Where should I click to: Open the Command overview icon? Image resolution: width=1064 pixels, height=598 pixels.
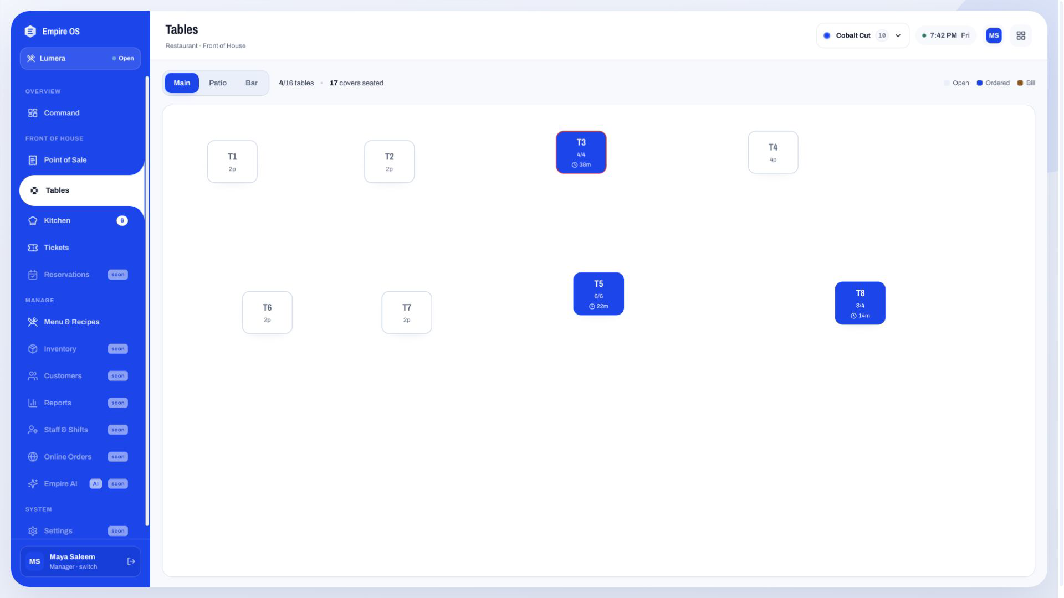pos(33,113)
